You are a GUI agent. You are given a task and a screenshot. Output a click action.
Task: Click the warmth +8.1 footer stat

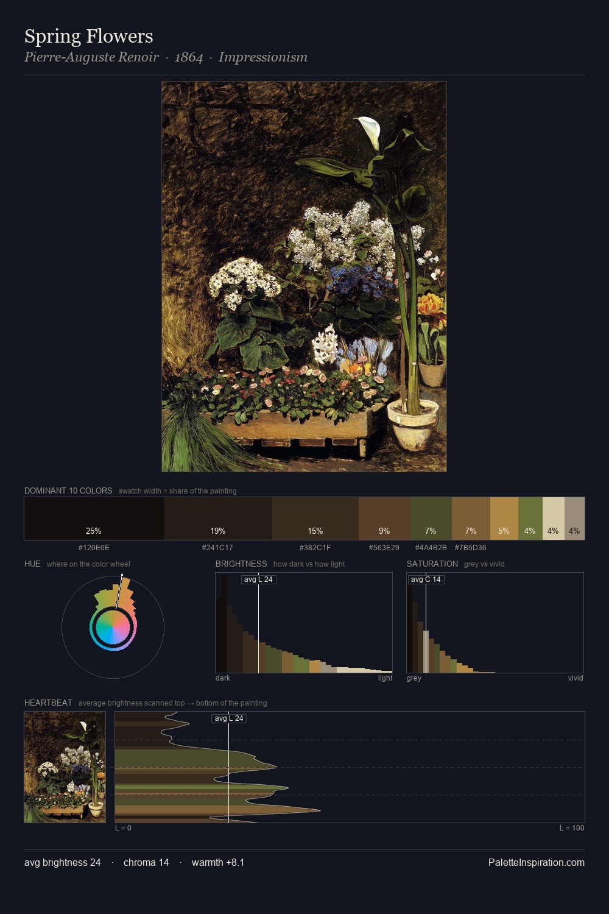pyautogui.click(x=218, y=863)
